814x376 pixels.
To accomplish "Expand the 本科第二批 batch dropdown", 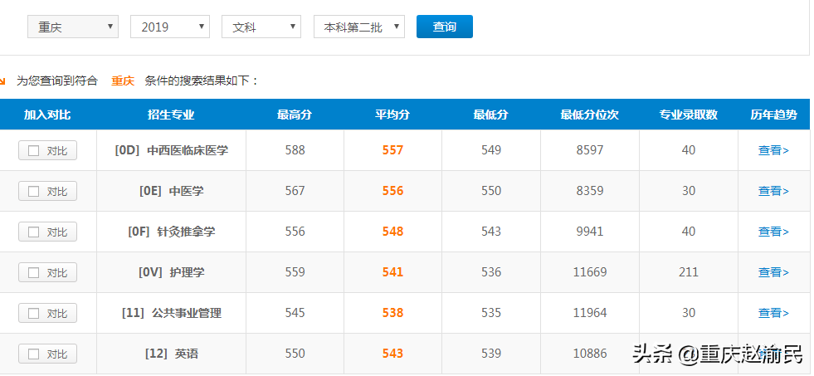I will 358,27.
